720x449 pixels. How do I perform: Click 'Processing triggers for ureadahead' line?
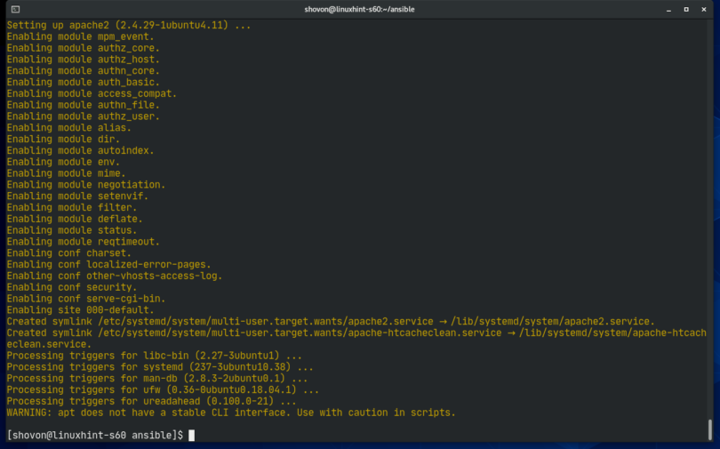click(151, 401)
